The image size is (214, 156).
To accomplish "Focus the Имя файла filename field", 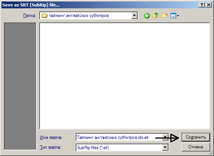I will coord(119,137).
